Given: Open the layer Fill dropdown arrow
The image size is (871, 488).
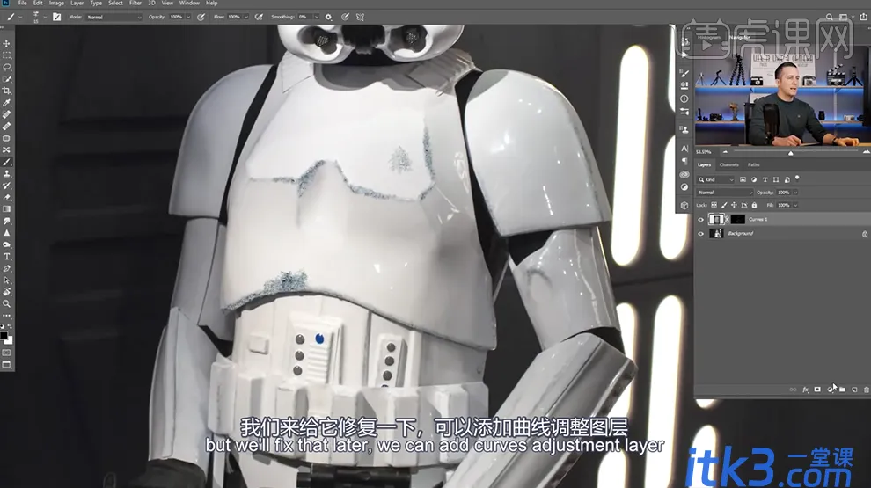Looking at the screenshot, I should click(x=795, y=206).
